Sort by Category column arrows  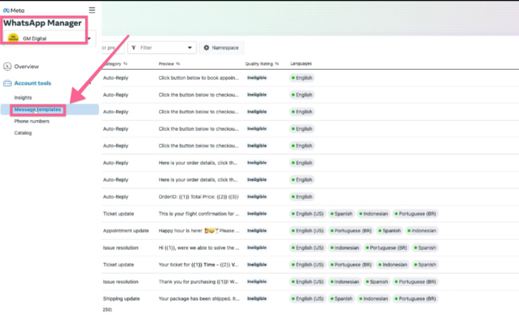click(x=125, y=64)
